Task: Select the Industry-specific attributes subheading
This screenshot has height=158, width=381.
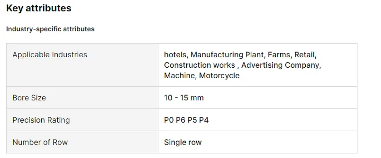Action: [50, 29]
